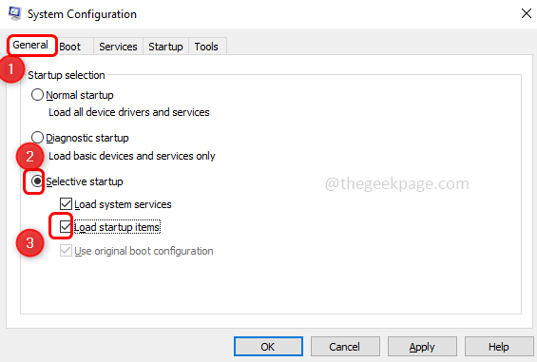The image size is (537, 362).
Task: Close the System Configuration dialog
Action: 526,13
